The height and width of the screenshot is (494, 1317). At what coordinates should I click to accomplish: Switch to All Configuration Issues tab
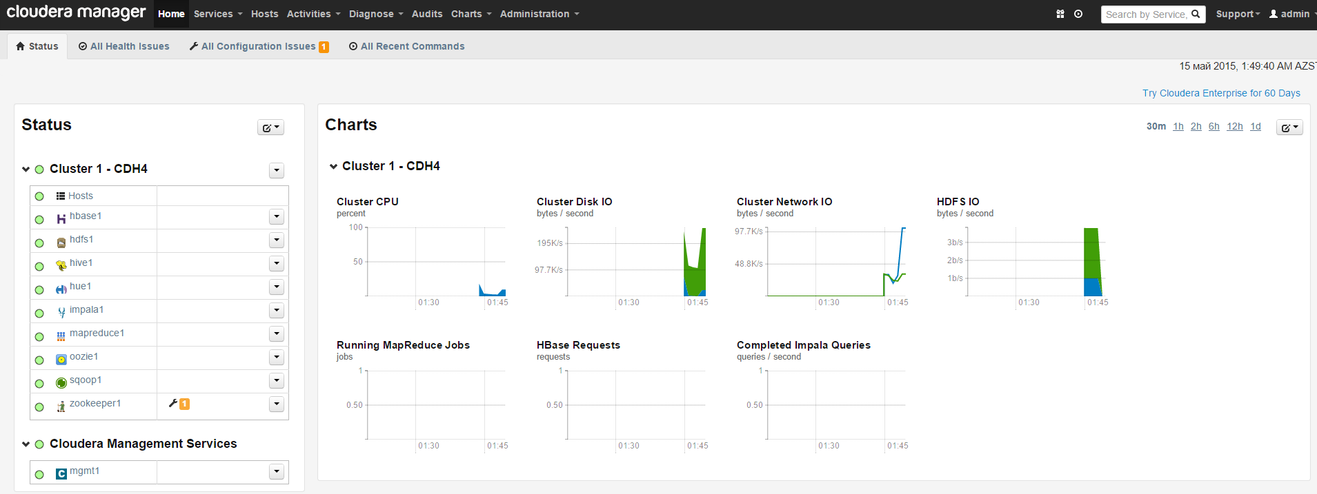[x=259, y=46]
